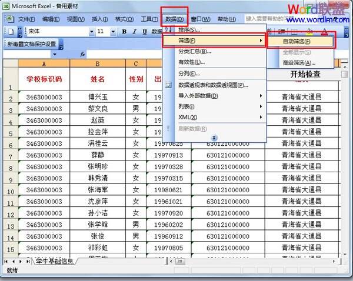Image resolution: width=353 pixels, height=281 pixels.
Task: Click the fx insert function icon
Action: (x=82, y=53)
